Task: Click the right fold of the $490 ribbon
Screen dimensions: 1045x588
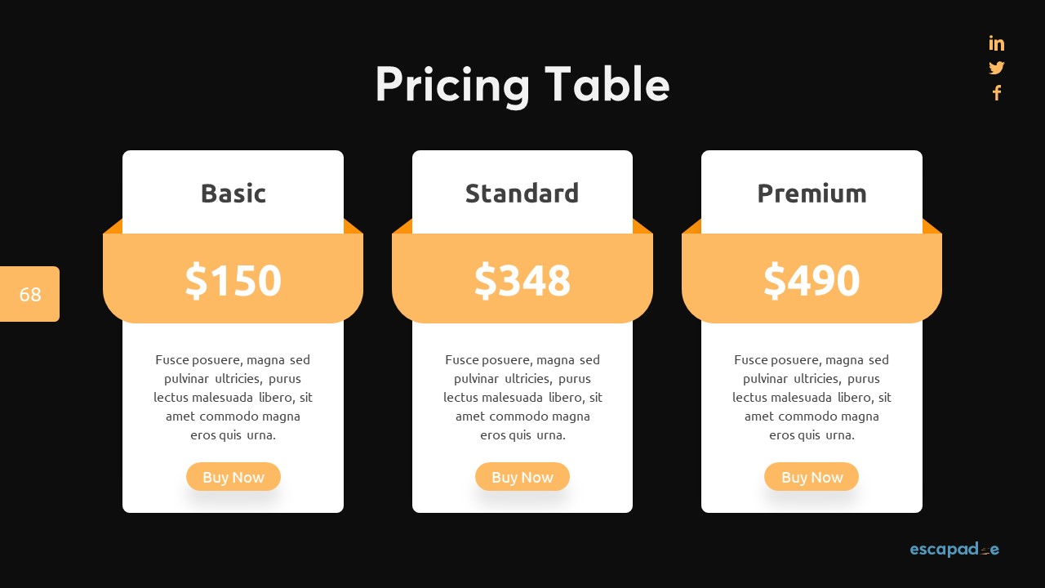Action: [930, 228]
